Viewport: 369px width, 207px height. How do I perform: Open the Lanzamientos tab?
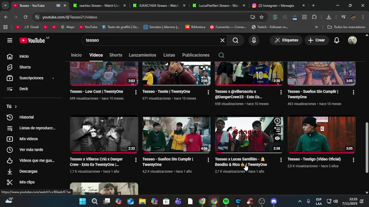(142, 55)
